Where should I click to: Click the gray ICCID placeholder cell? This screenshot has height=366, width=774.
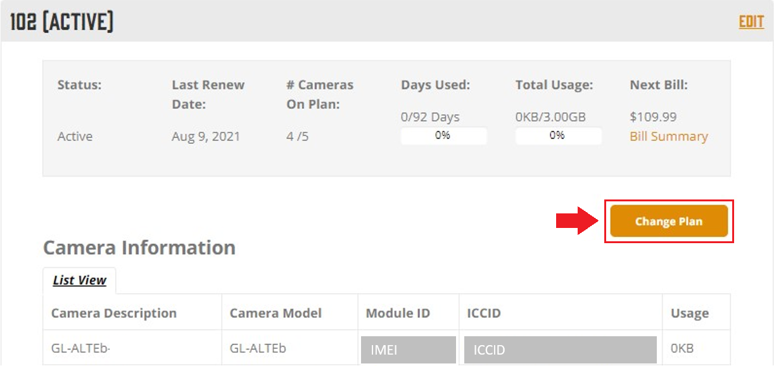[560, 350]
